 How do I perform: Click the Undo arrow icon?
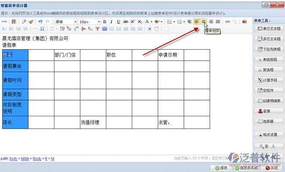coord(40,21)
